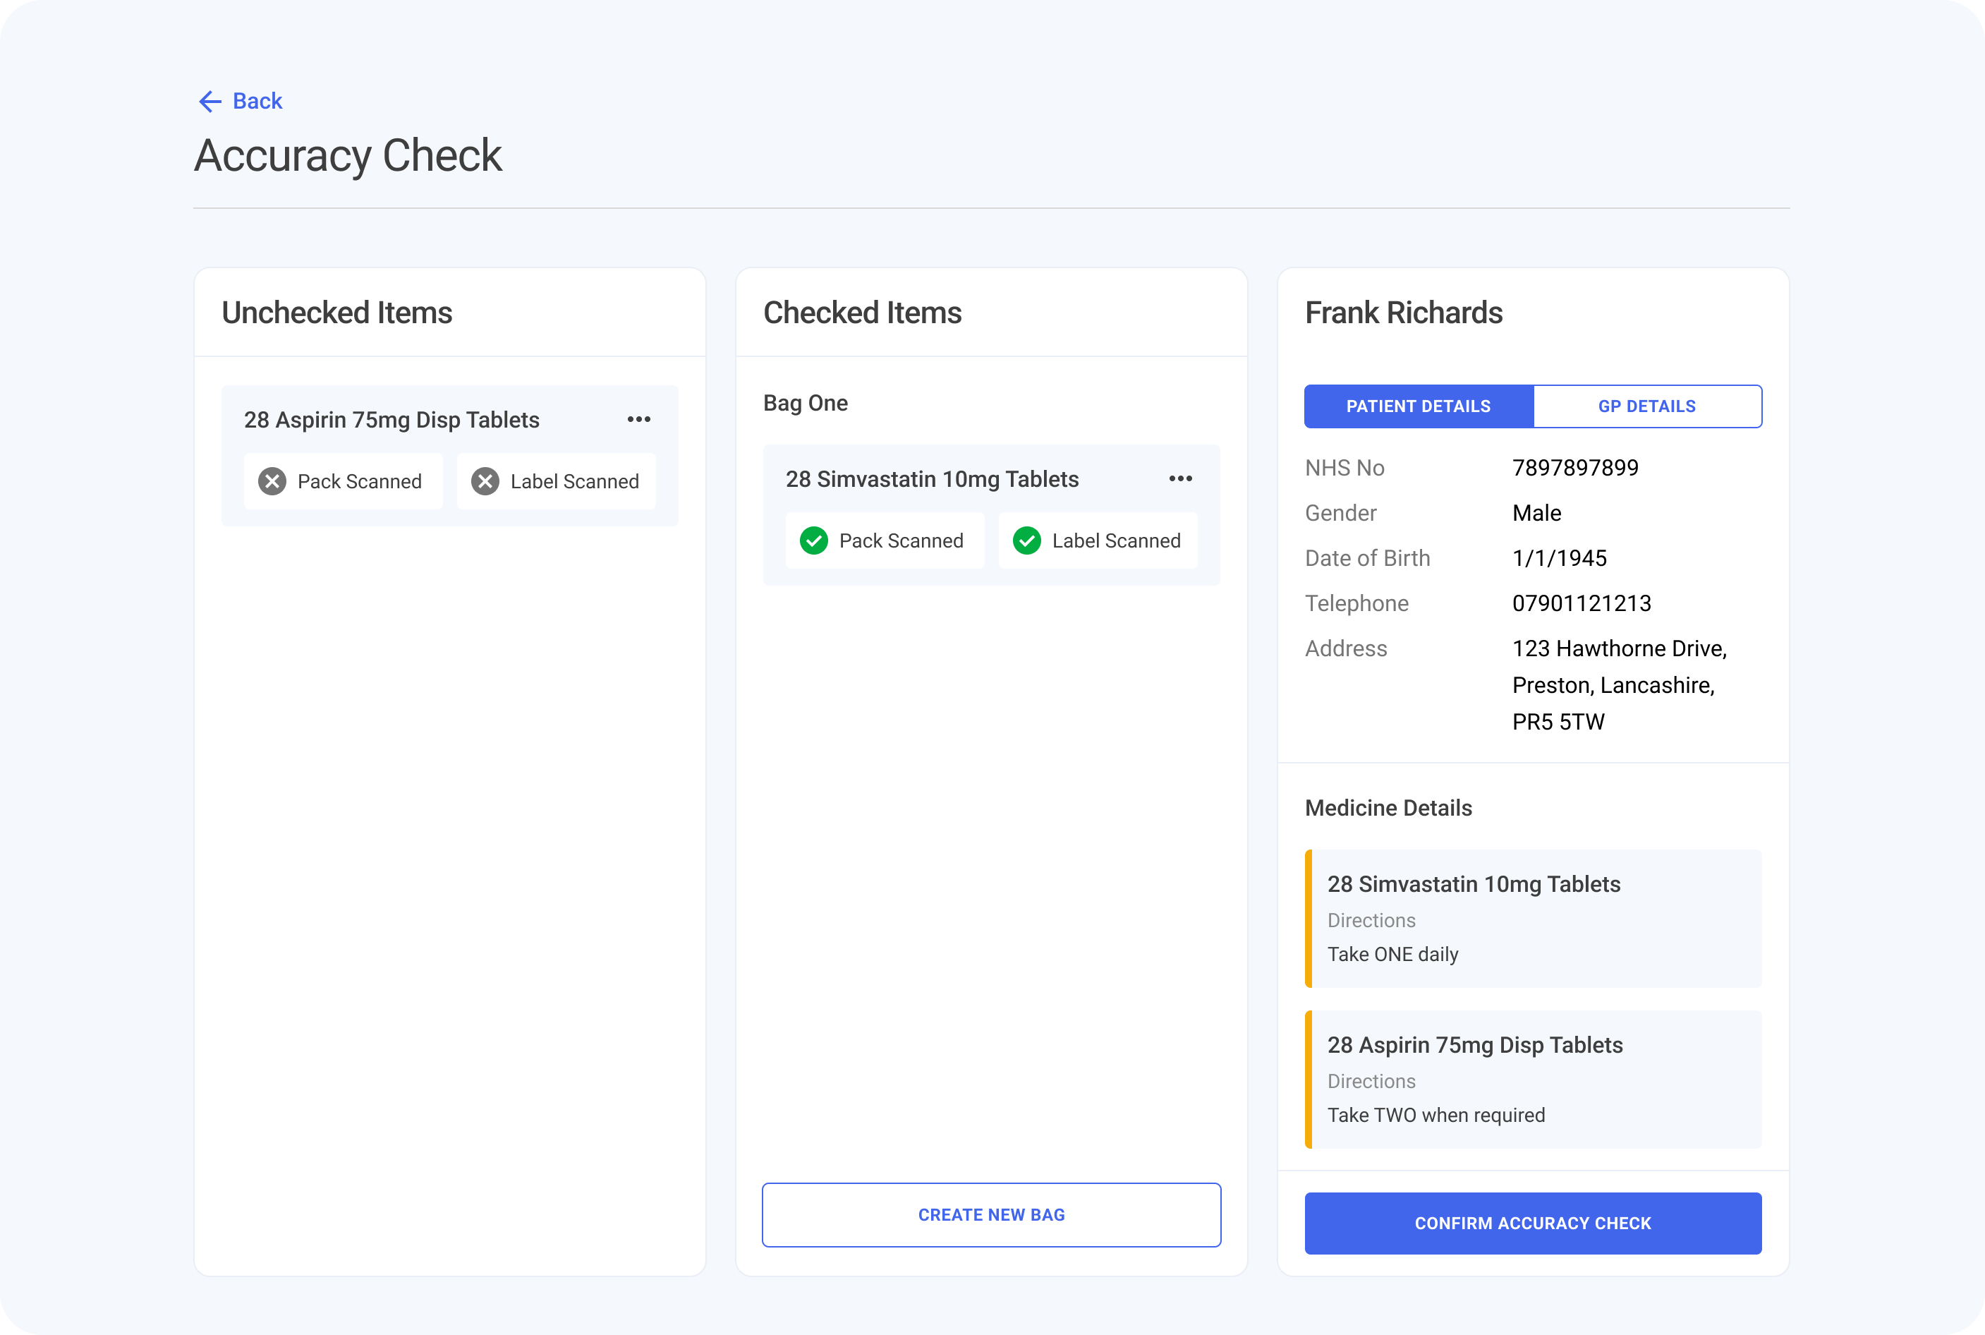1985x1335 pixels.
Task: Click the back arrow icon
Action: (210, 102)
